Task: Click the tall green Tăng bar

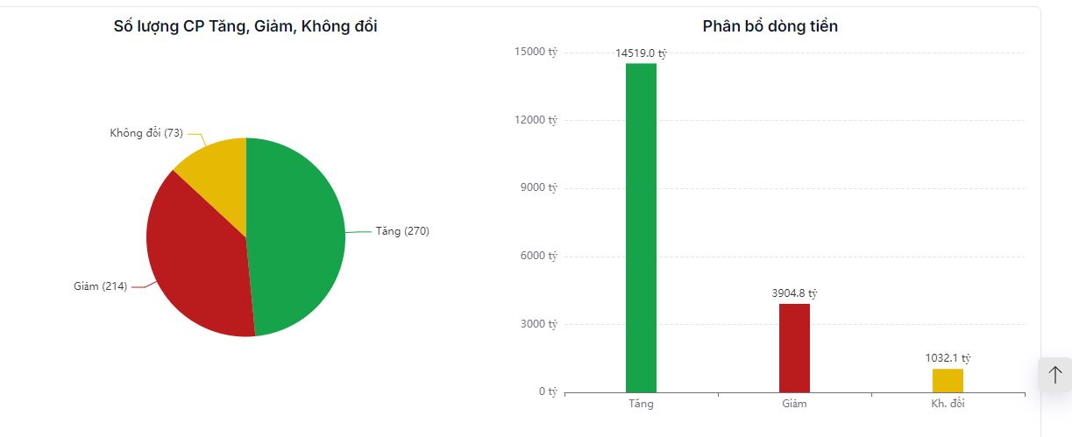Action: (641, 228)
